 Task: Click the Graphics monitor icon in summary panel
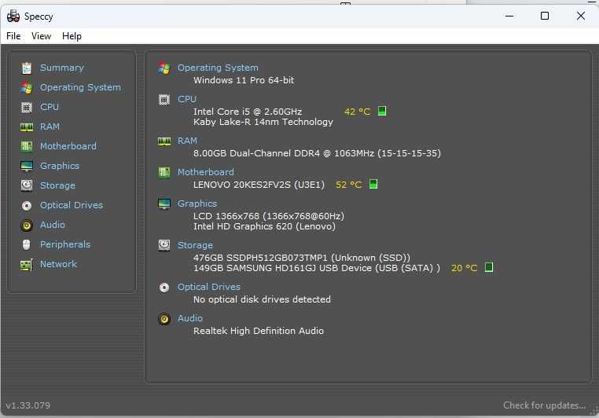click(164, 203)
